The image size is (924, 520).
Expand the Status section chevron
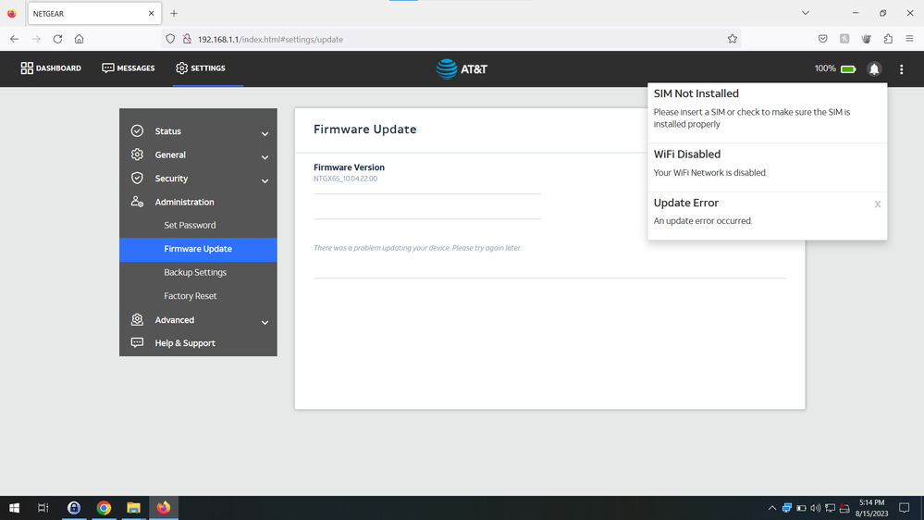click(265, 134)
